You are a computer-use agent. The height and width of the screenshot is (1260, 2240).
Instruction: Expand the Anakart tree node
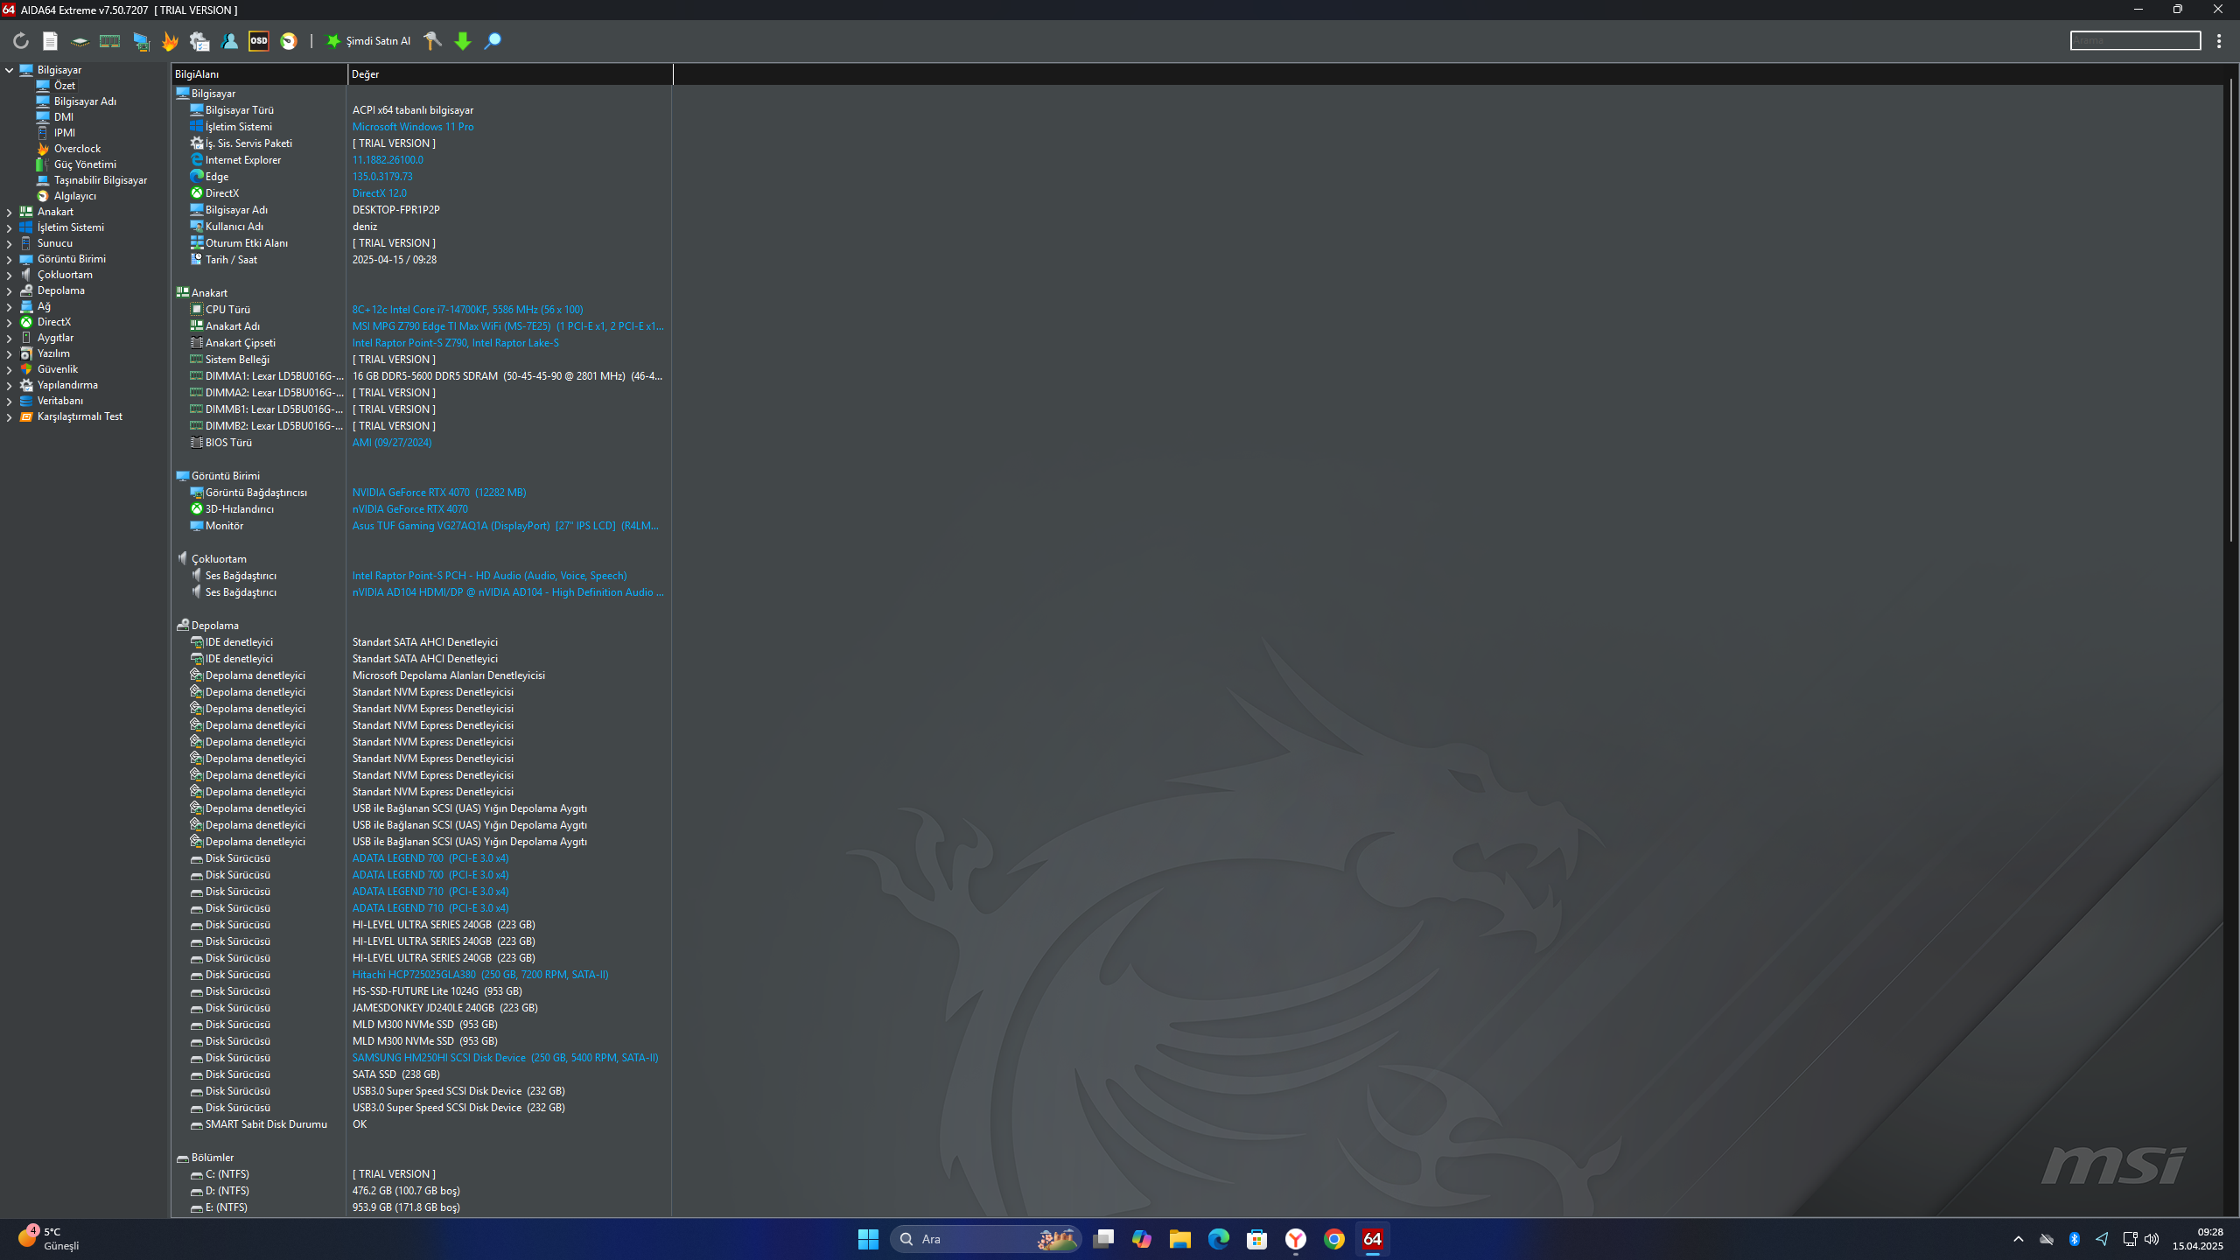10,212
